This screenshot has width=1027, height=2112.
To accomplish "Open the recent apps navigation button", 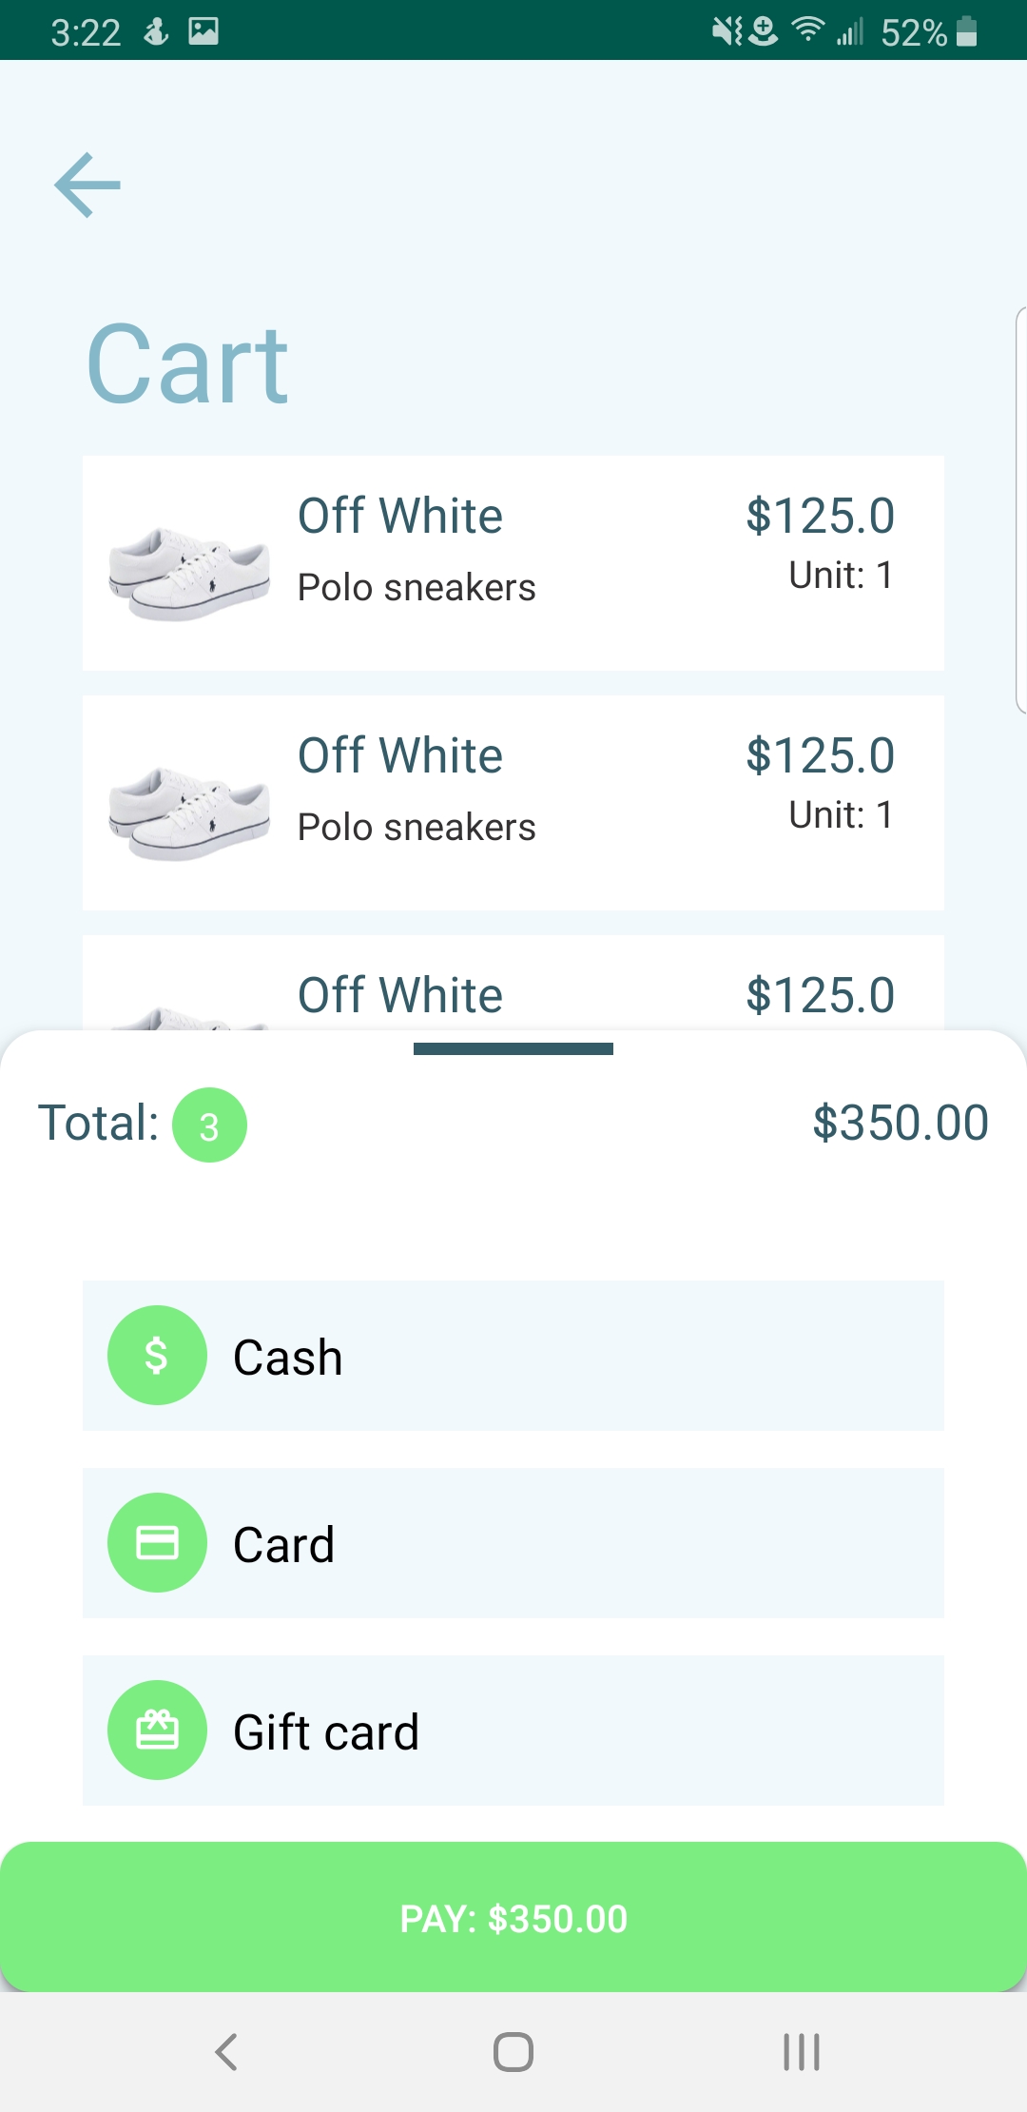I will point(801,2052).
